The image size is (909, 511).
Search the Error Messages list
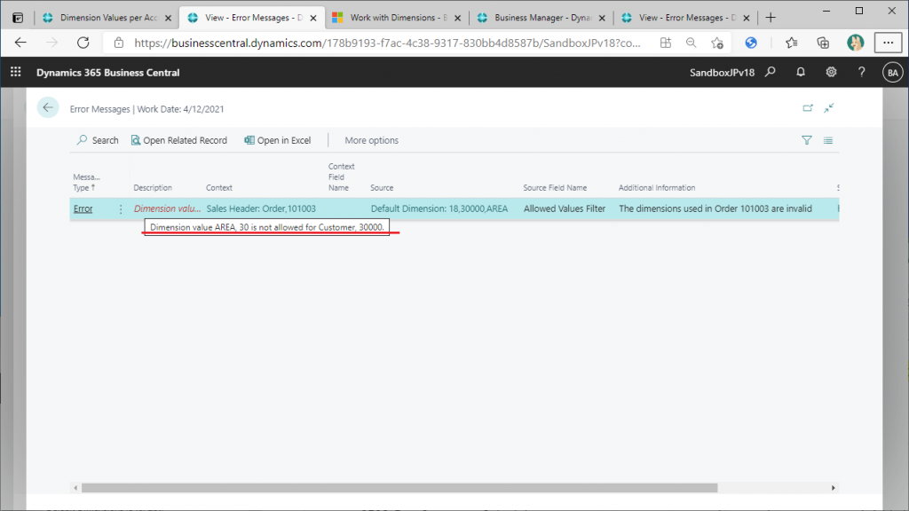[98, 140]
